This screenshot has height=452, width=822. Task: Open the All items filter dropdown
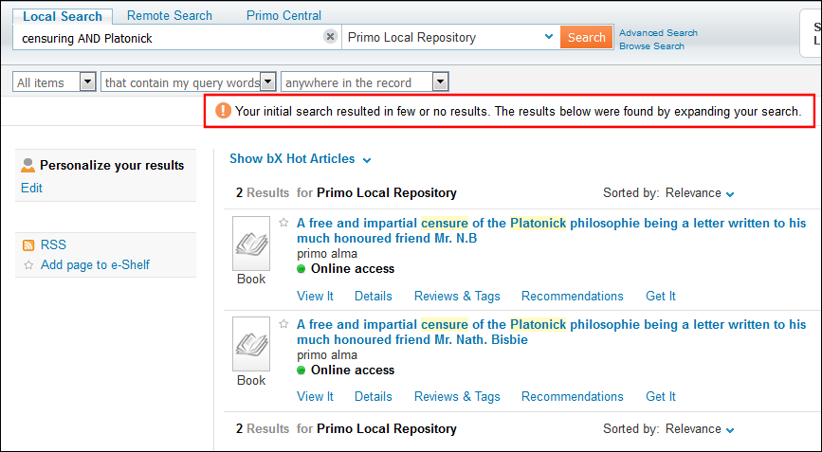(x=87, y=82)
